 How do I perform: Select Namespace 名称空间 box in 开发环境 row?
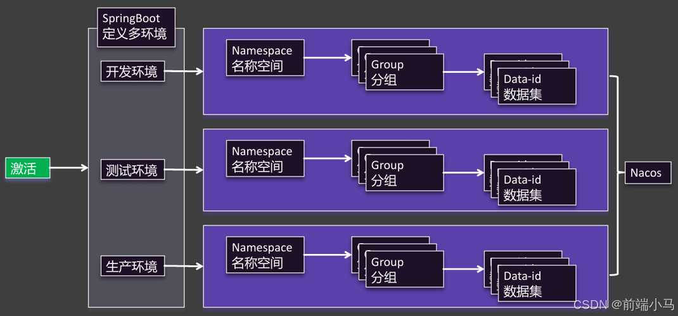[x=265, y=58]
